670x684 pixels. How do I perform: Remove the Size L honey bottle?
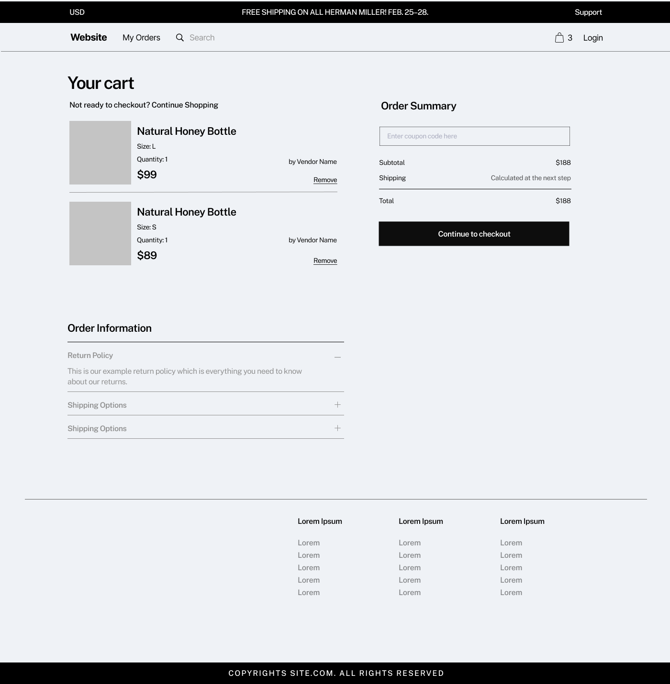(325, 180)
